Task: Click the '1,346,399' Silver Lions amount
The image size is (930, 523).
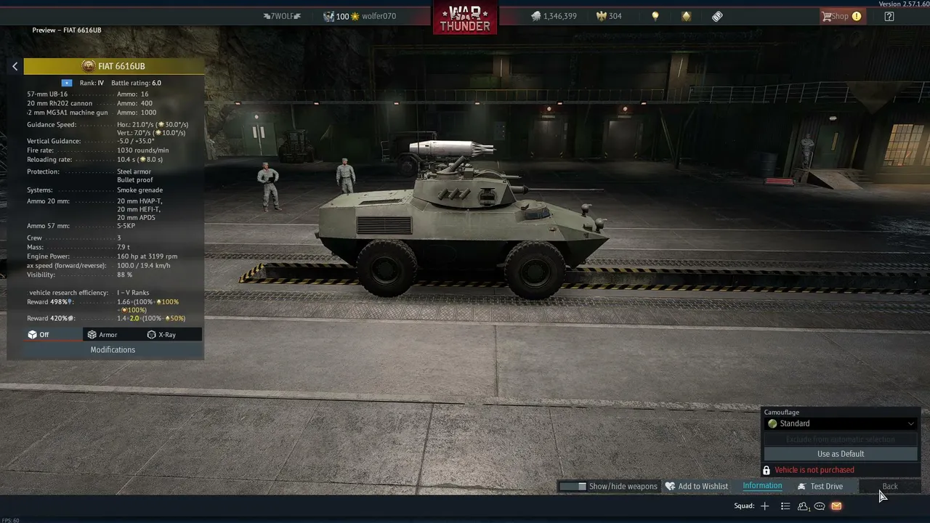Action: point(560,16)
